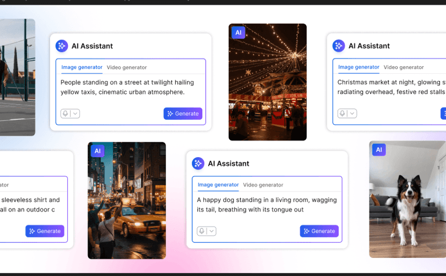Click the sleeveless shirt prompt text field
The image size is (446, 276).
click(x=30, y=205)
